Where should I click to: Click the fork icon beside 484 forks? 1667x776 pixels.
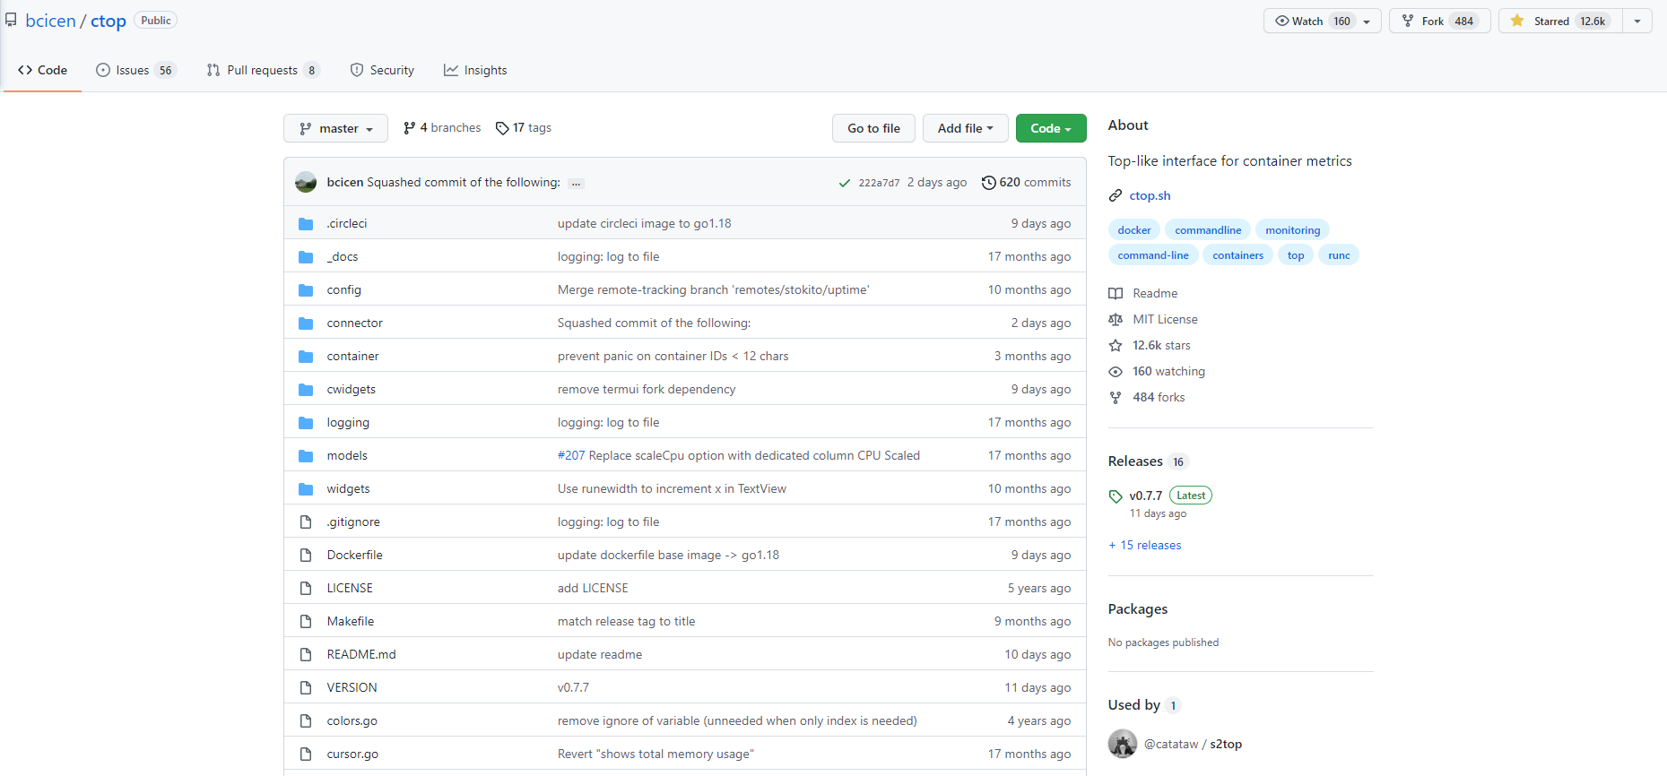pos(1116,398)
